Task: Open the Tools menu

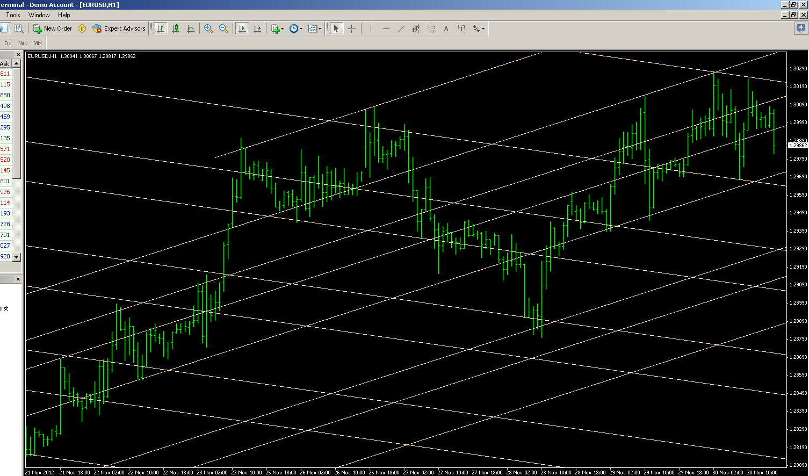Action: (x=13, y=15)
